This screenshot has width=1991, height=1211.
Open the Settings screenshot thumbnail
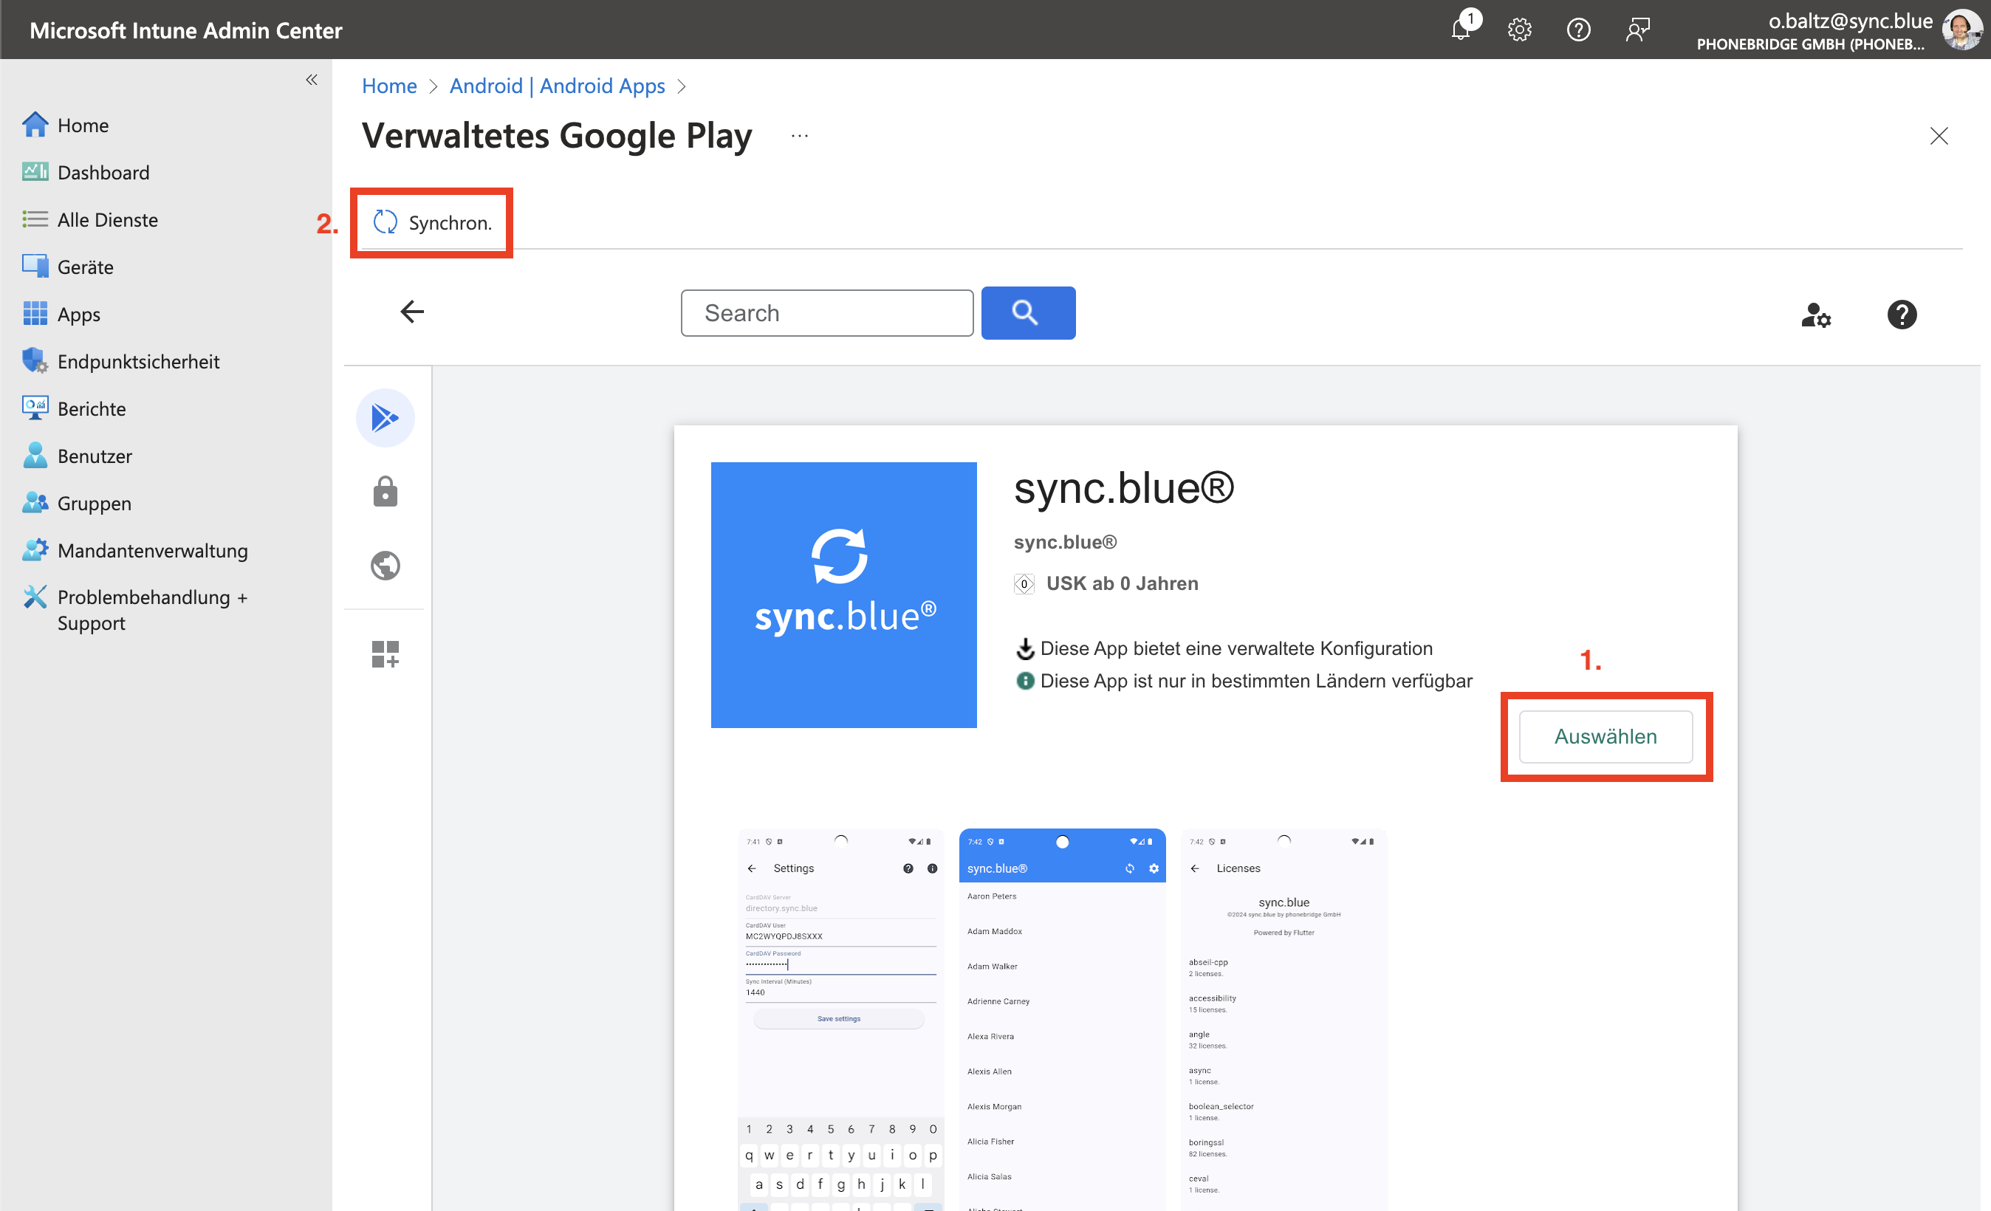point(840,1020)
